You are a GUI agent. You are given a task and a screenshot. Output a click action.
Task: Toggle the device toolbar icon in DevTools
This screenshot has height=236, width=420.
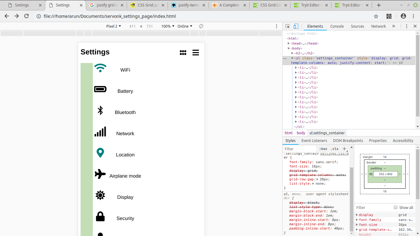click(296, 26)
